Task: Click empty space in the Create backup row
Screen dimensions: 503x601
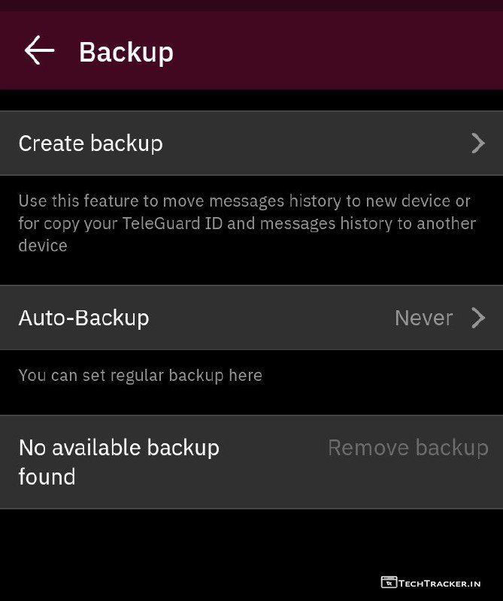Action: tap(316, 143)
